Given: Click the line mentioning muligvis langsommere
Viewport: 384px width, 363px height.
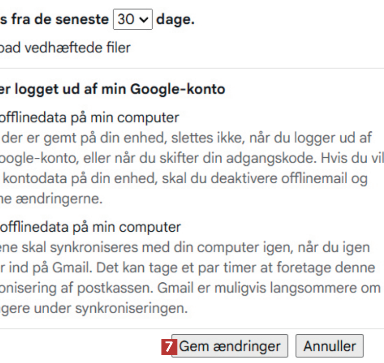Looking at the screenshot, I should coord(189,288).
